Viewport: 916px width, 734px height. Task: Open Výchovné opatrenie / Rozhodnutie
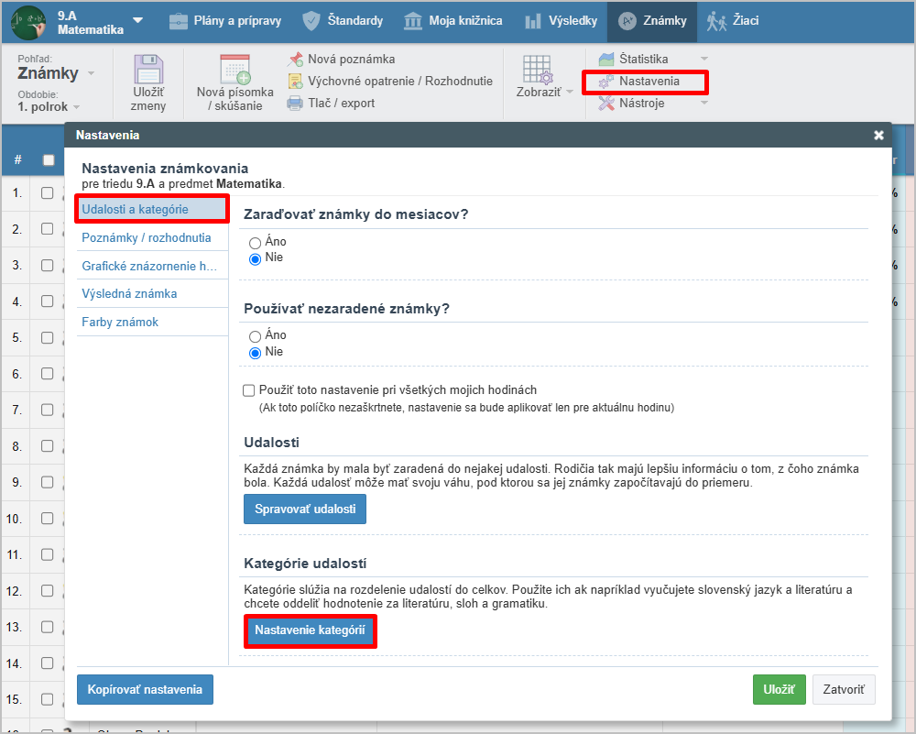[296, 82]
